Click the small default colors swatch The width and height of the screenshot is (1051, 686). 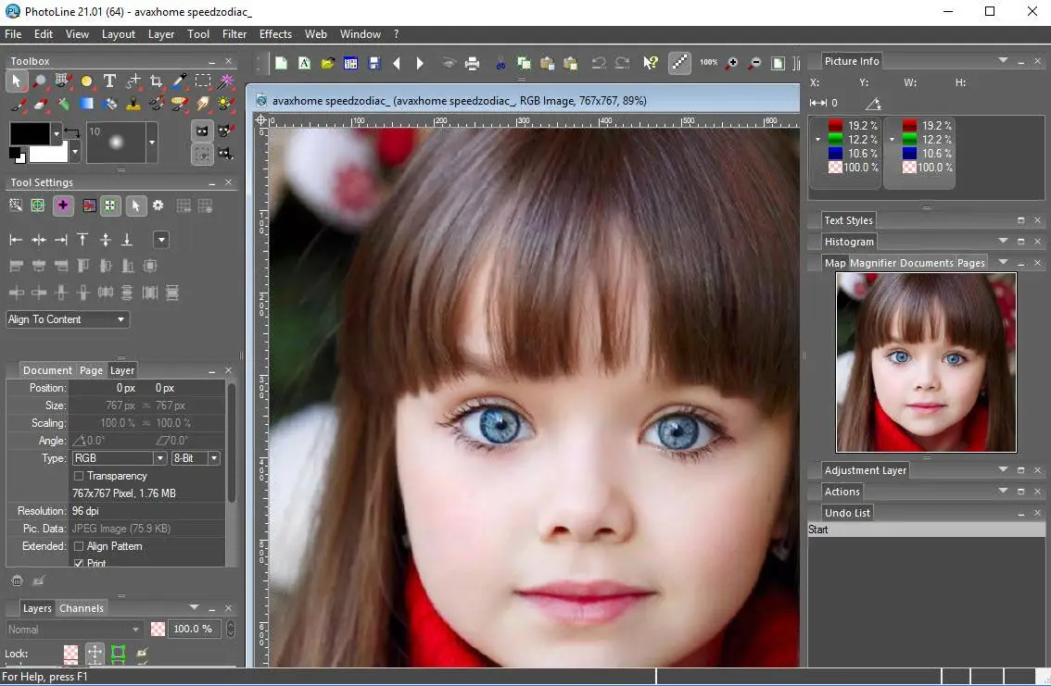tap(18, 155)
